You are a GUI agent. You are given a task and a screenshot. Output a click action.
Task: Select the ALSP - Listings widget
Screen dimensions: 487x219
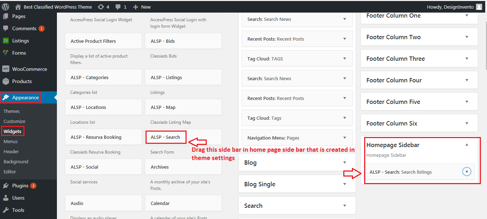183,78
